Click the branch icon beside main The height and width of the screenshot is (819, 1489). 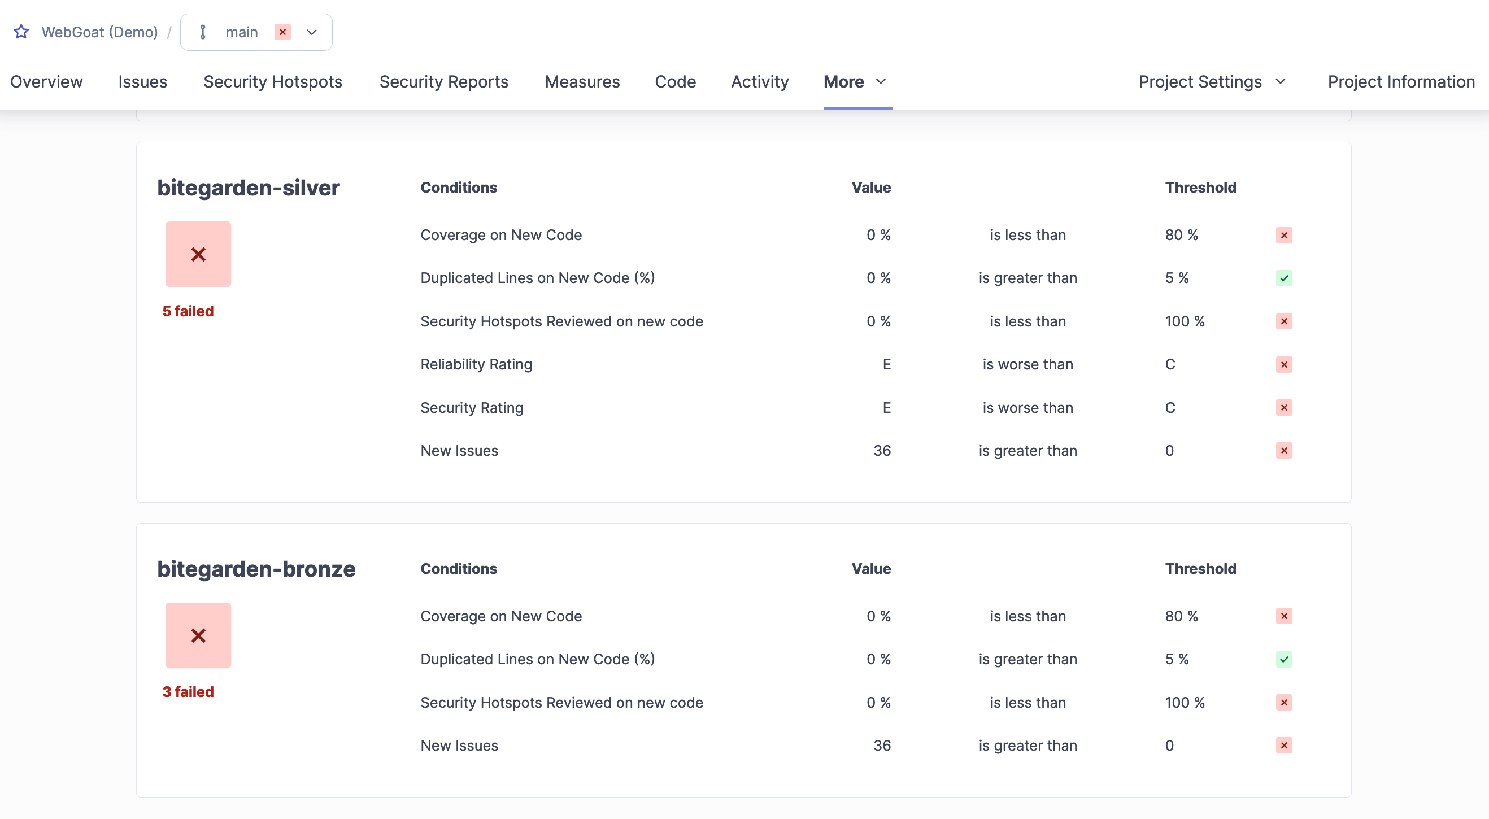(x=203, y=32)
